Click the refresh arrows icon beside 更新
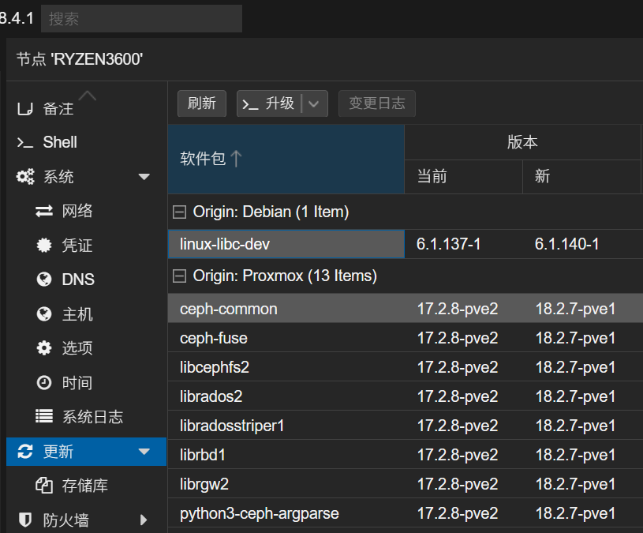 [x=25, y=452]
